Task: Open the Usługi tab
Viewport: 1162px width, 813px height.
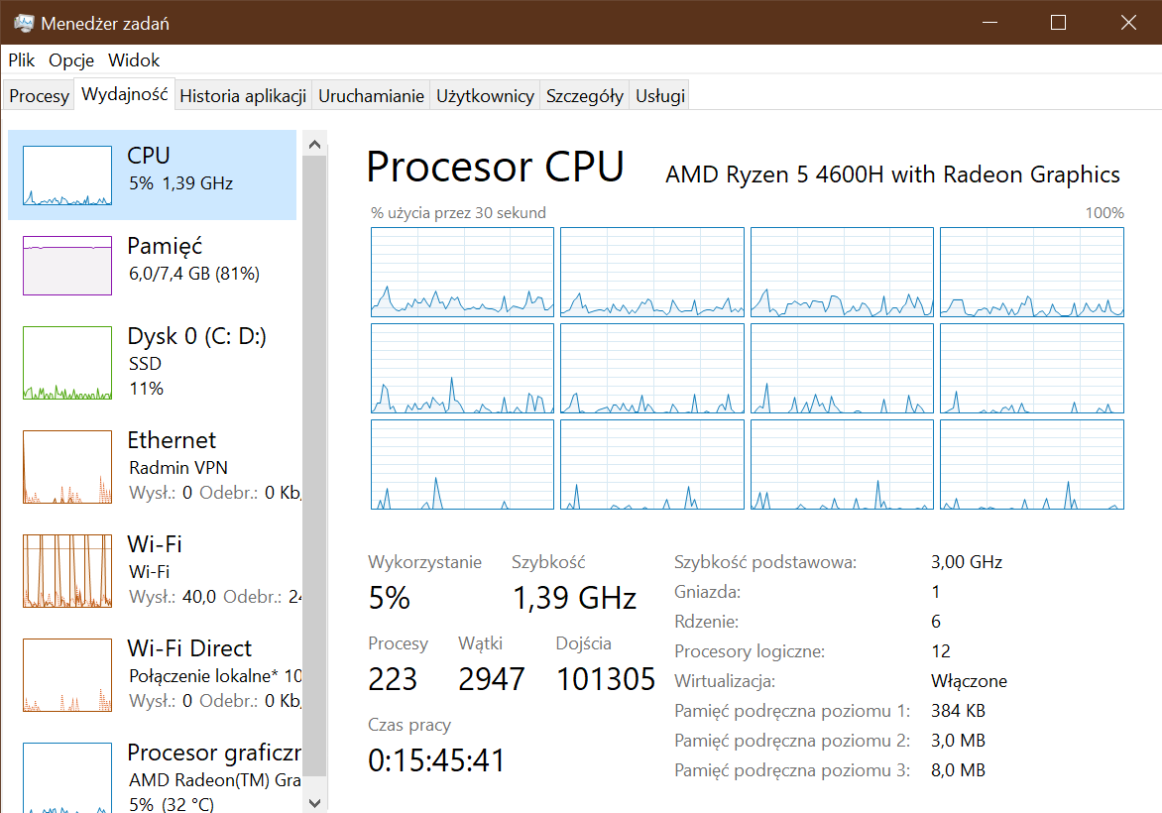Action: coord(659,95)
